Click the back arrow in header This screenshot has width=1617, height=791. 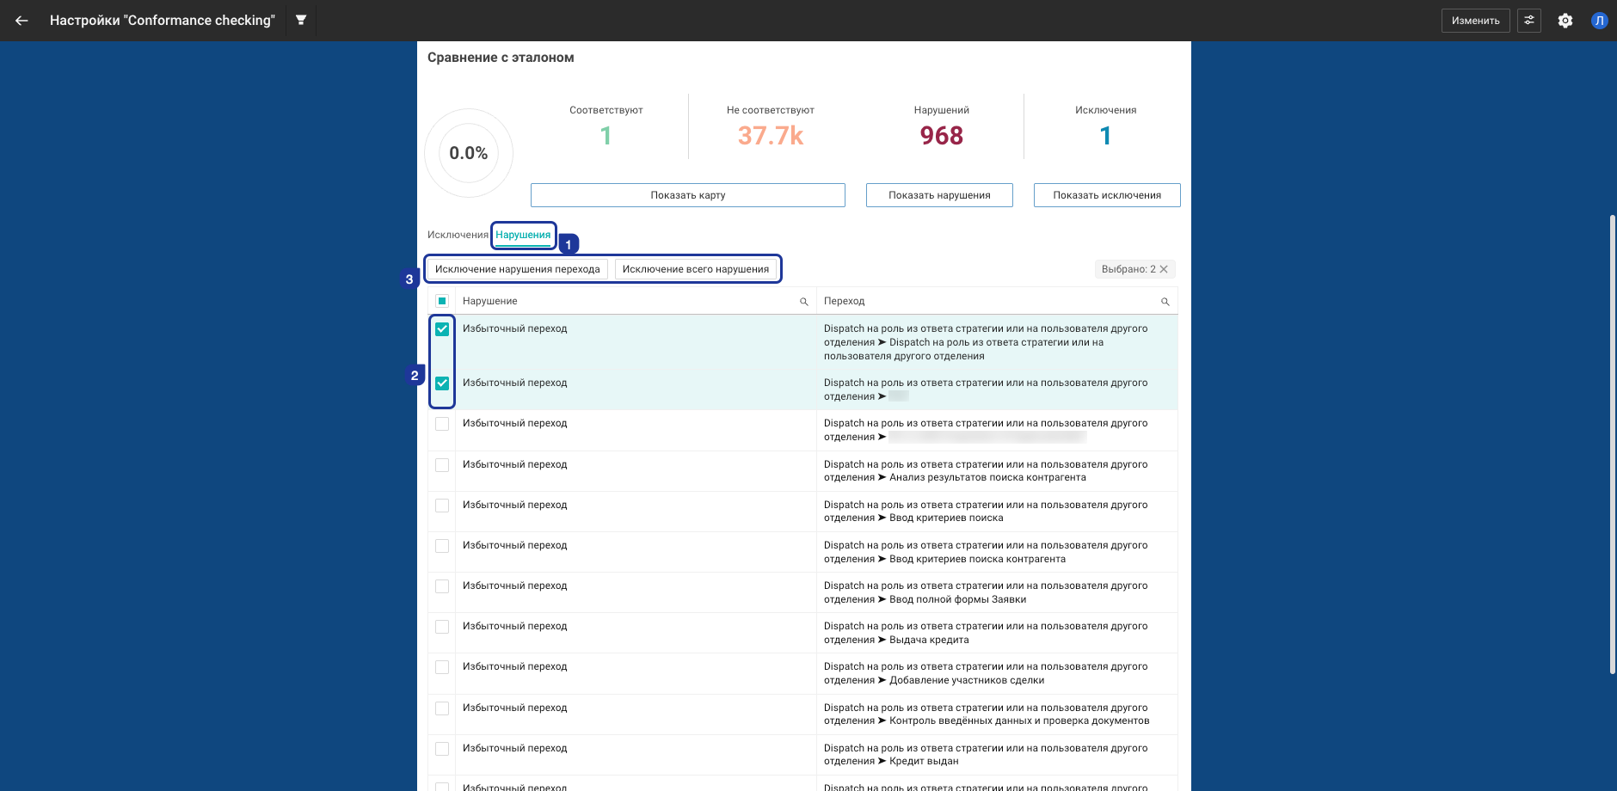click(x=22, y=21)
